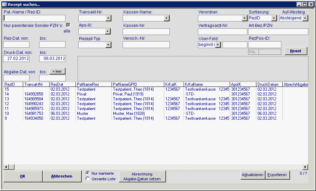Click the Druck-Dat. von field 27.02.2012
The image size is (316, 191).
tap(16, 58)
